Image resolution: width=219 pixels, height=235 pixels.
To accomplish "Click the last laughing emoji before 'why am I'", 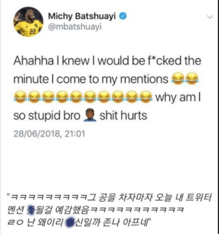I will (145, 97).
